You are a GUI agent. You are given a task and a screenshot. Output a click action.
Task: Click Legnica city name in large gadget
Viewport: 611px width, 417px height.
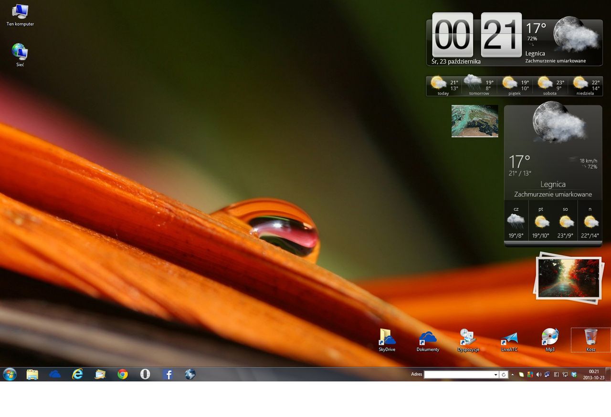553,184
